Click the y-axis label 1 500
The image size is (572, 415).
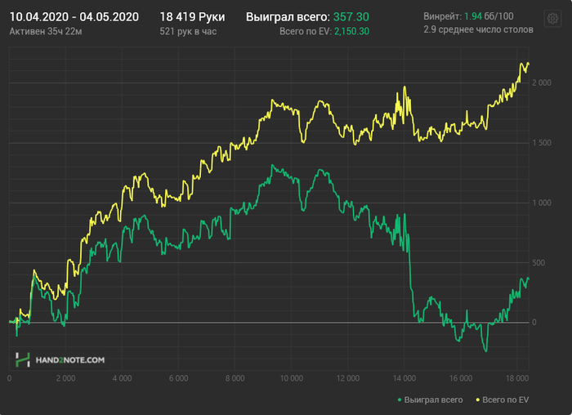[x=541, y=143]
